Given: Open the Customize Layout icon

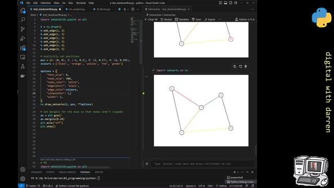Looking at the screenshot, I should (236, 3).
